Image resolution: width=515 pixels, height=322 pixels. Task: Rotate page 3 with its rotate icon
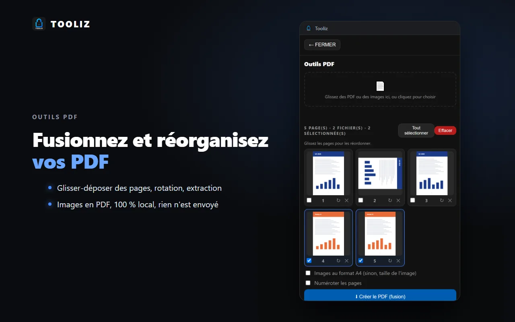[x=442, y=200]
